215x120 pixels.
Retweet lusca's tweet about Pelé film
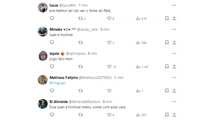80,18
